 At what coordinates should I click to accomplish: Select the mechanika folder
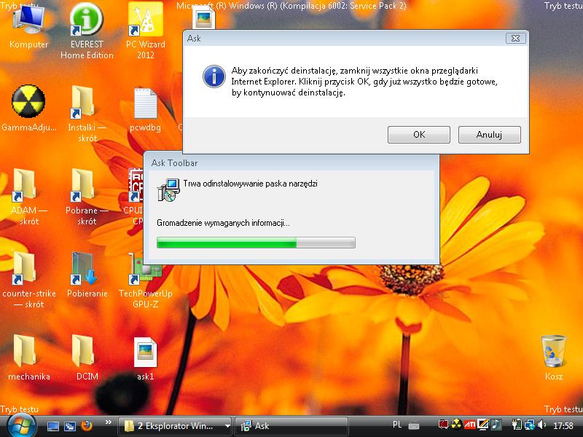(x=28, y=358)
